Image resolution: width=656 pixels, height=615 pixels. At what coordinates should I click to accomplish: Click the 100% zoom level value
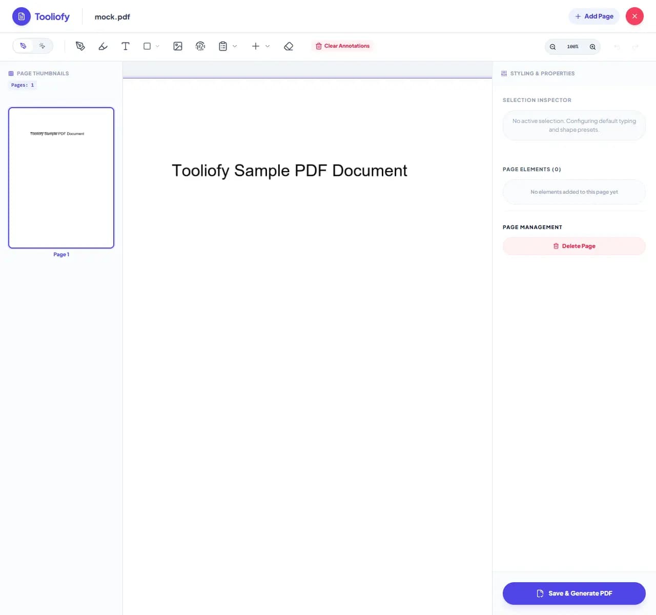click(x=572, y=47)
